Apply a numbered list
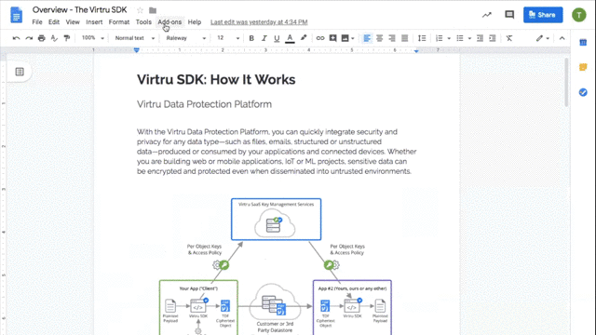 tap(440, 38)
